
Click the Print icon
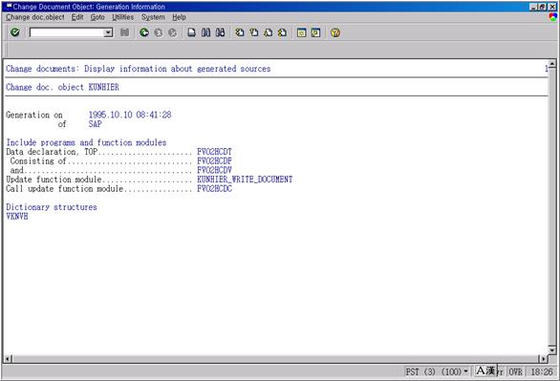point(192,32)
